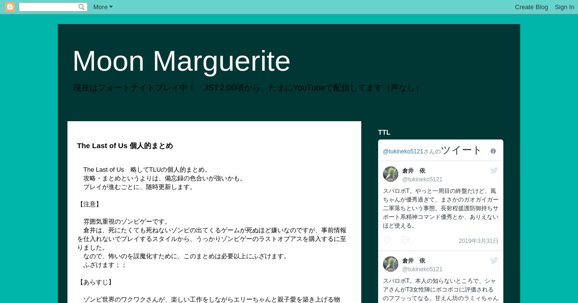The image size is (578, 303).
Task: Click the 【注意】 section heading text
Action: pyautogui.click(x=90, y=204)
